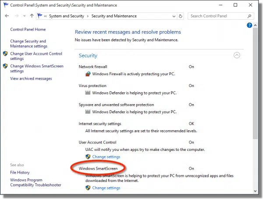The image size is (263, 199).
Task: Click the title bar flag icon
Action: tap(6, 5)
